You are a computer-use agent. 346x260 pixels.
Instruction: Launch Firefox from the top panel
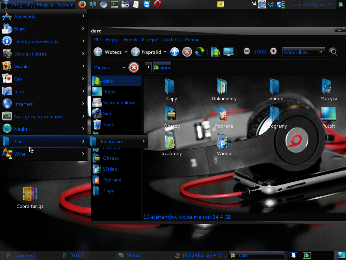pos(82,4)
